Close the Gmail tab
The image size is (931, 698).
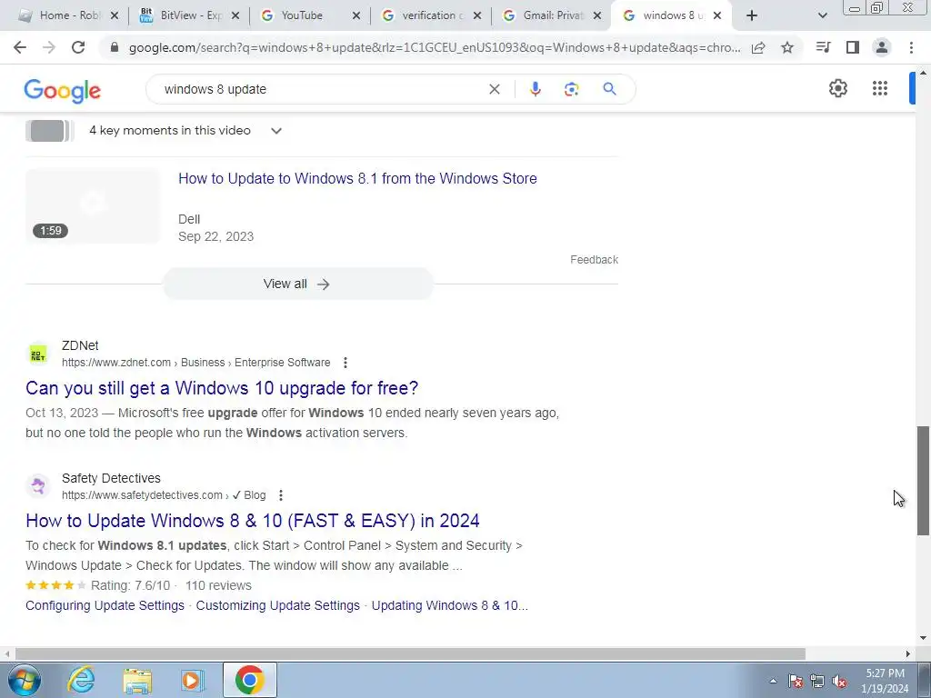click(597, 15)
